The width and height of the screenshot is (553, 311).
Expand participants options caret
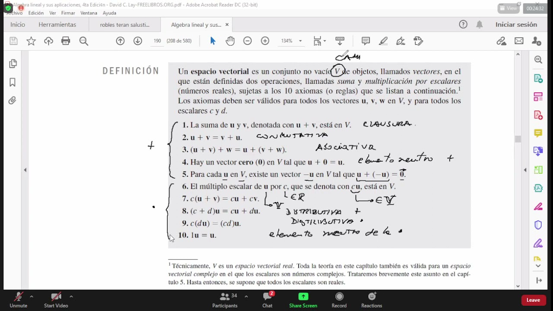(x=246, y=296)
